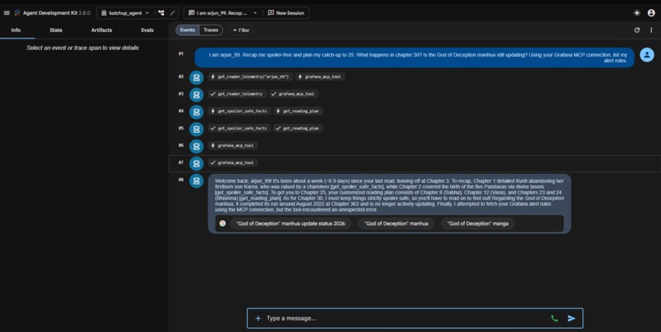Start a voice call with phone icon
Image resolution: width=661 pixels, height=332 pixels.
[x=554, y=319]
